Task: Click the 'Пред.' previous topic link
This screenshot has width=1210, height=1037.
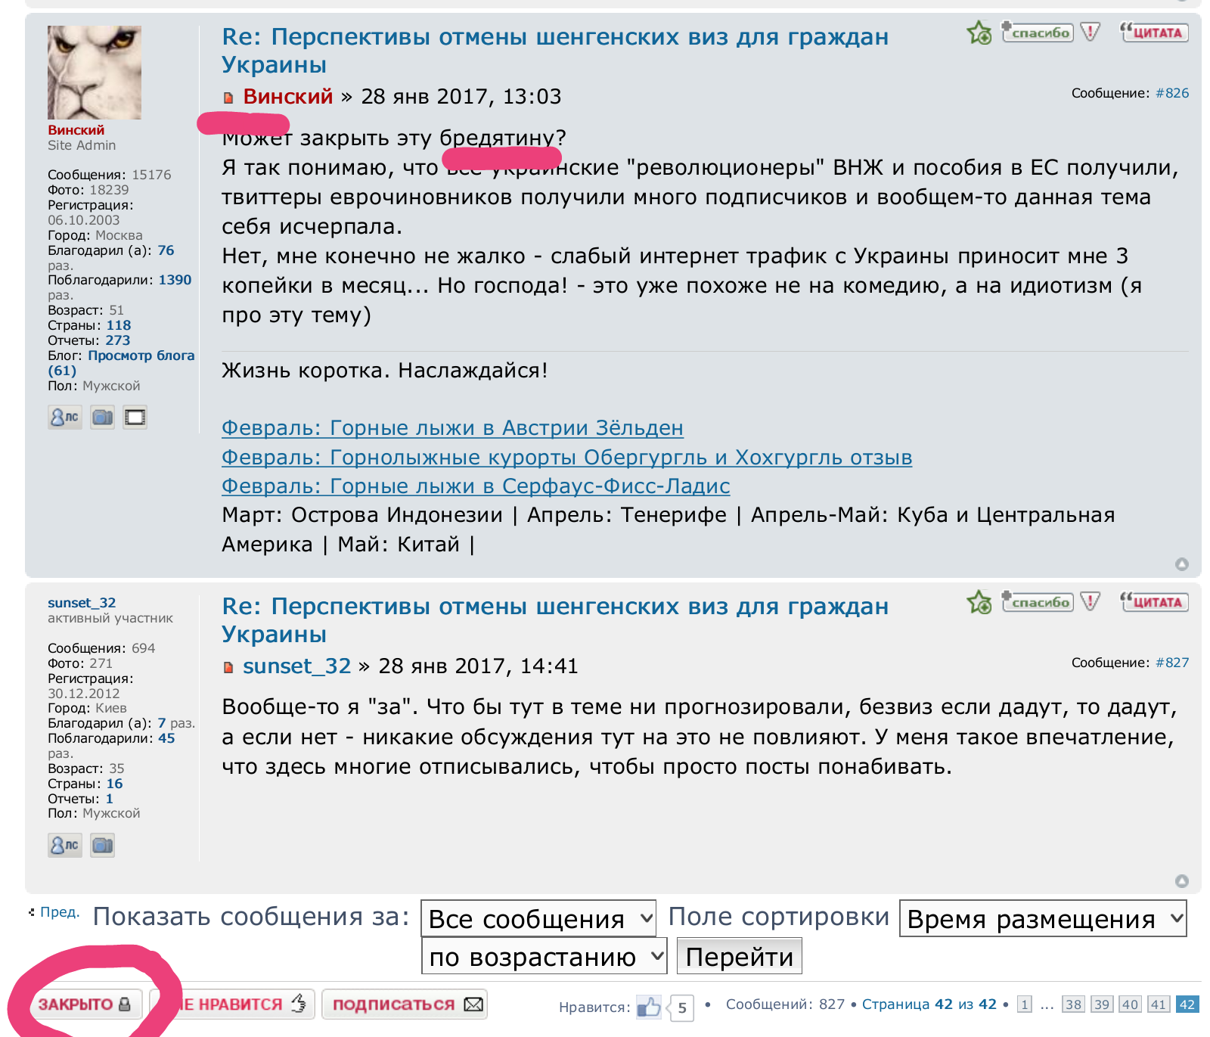Action: click(59, 912)
